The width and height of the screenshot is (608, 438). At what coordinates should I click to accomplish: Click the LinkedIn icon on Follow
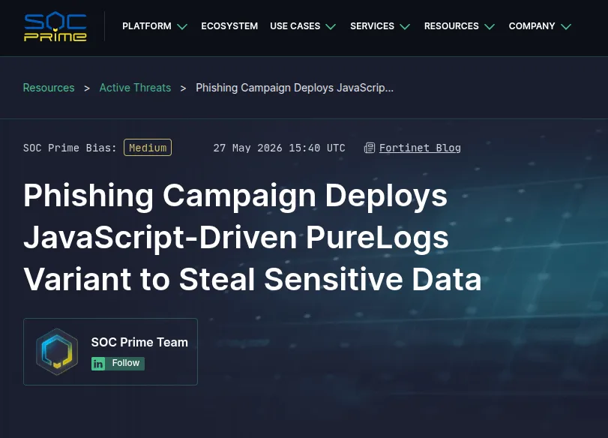[98, 364]
